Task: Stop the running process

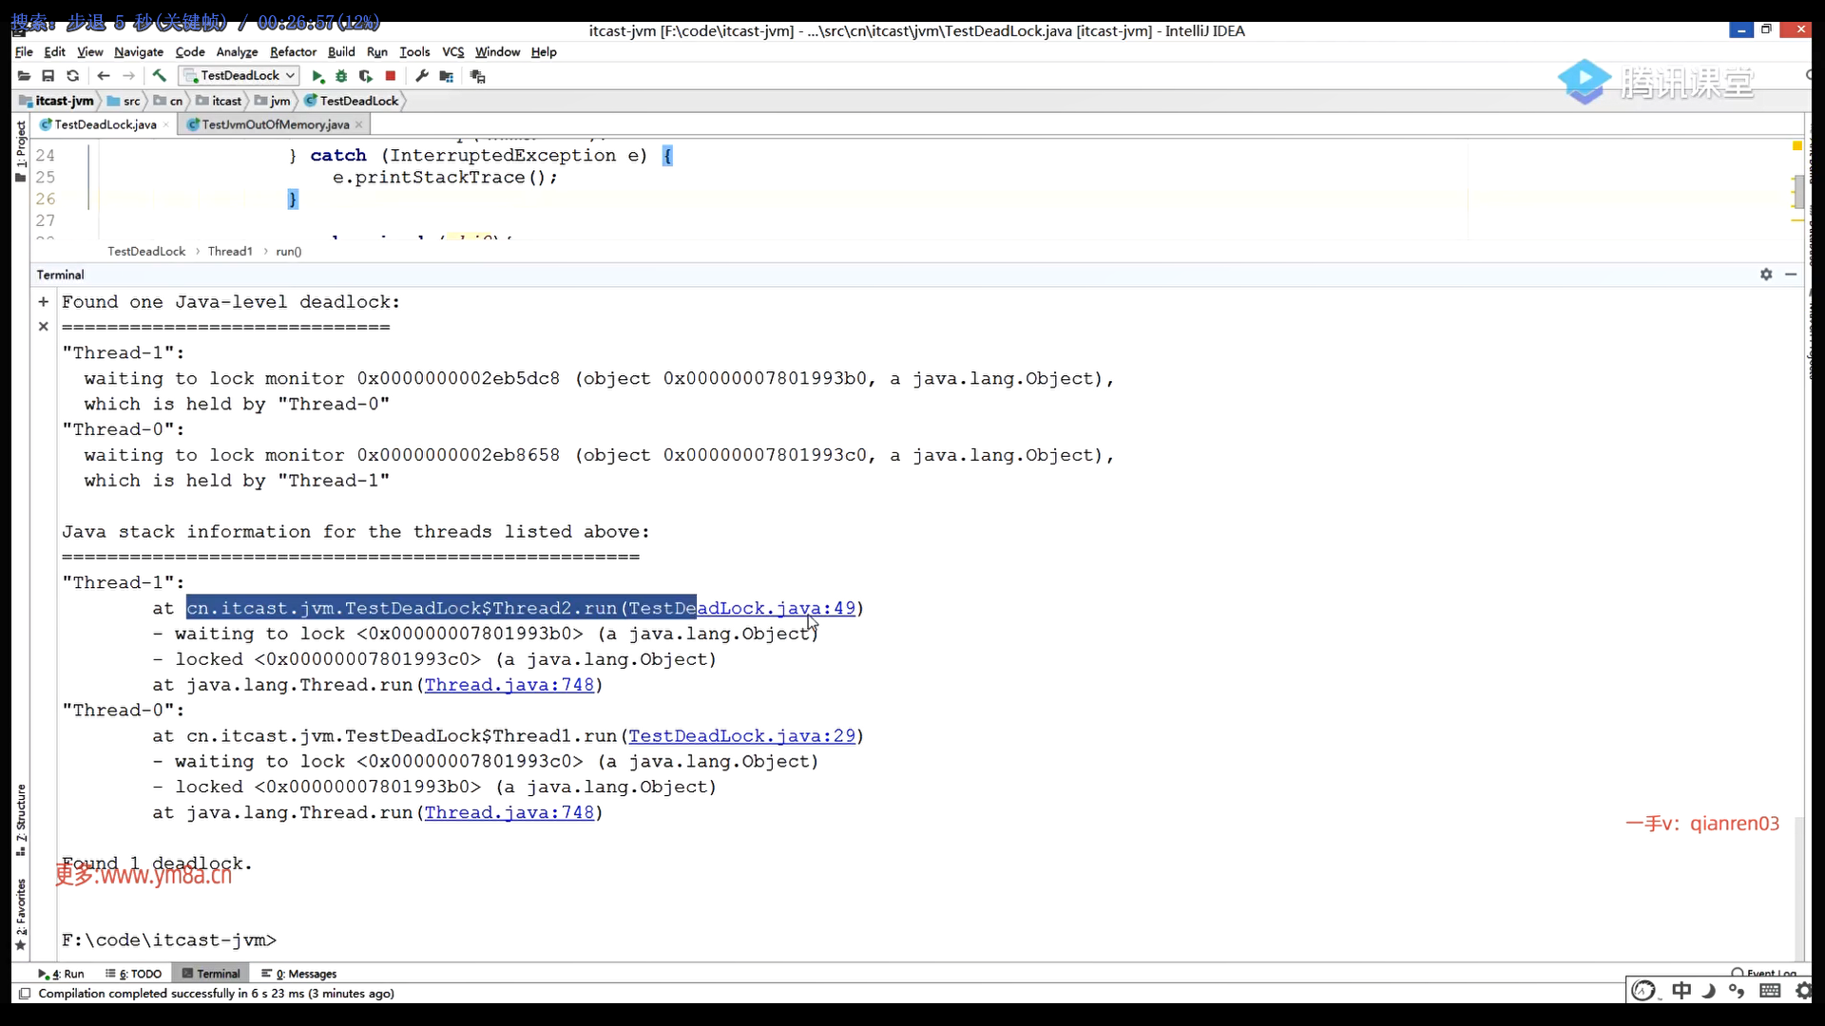Action: click(x=390, y=76)
